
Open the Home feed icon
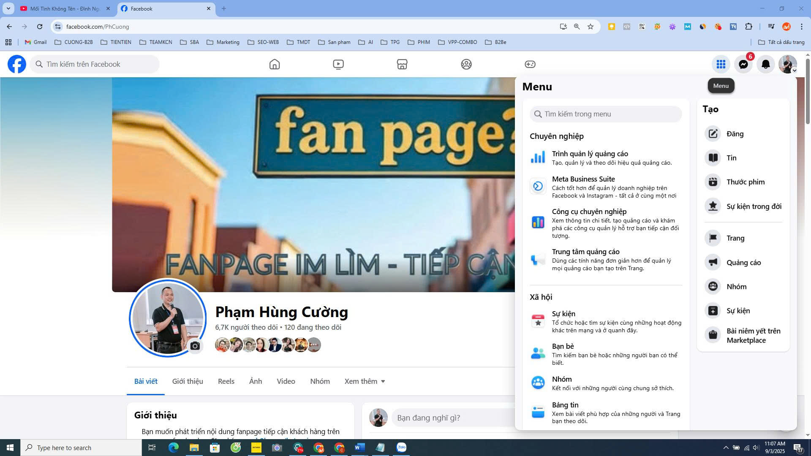pos(275,64)
